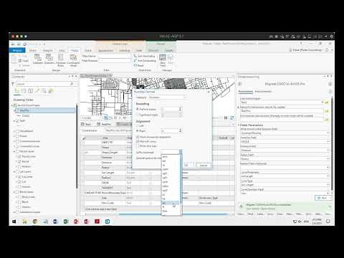Select Left alignment radio button

click(x=138, y=125)
